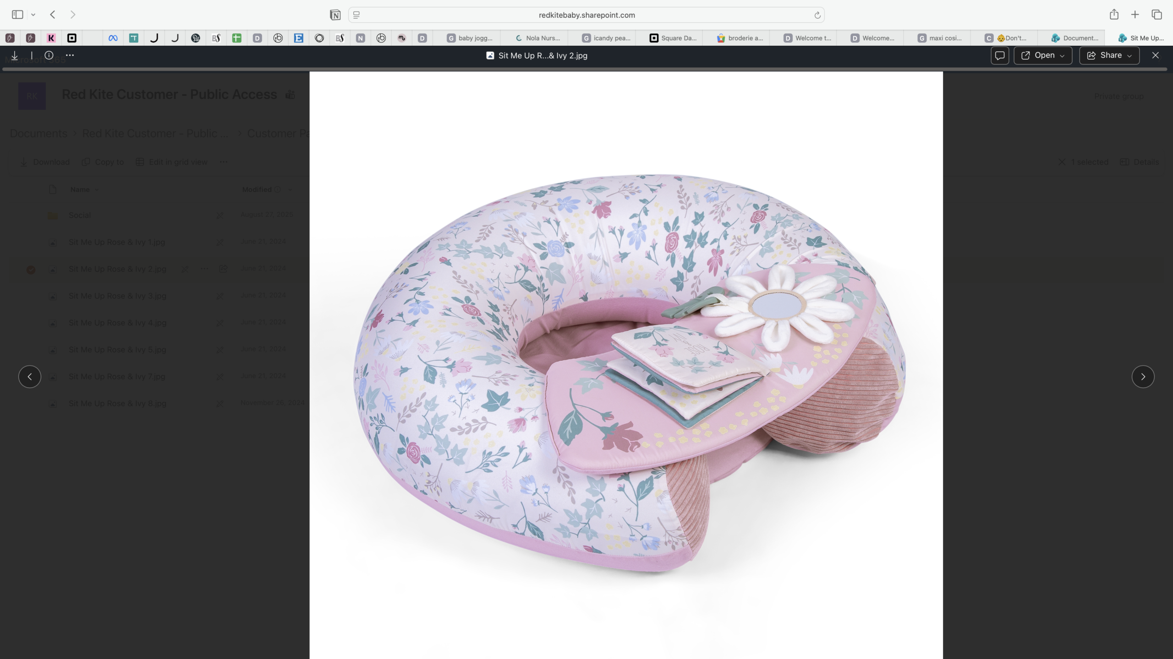1173x659 pixels.
Task: Open Sit Me Up Rose & Ivy 1.jpg
Action: [x=117, y=242]
